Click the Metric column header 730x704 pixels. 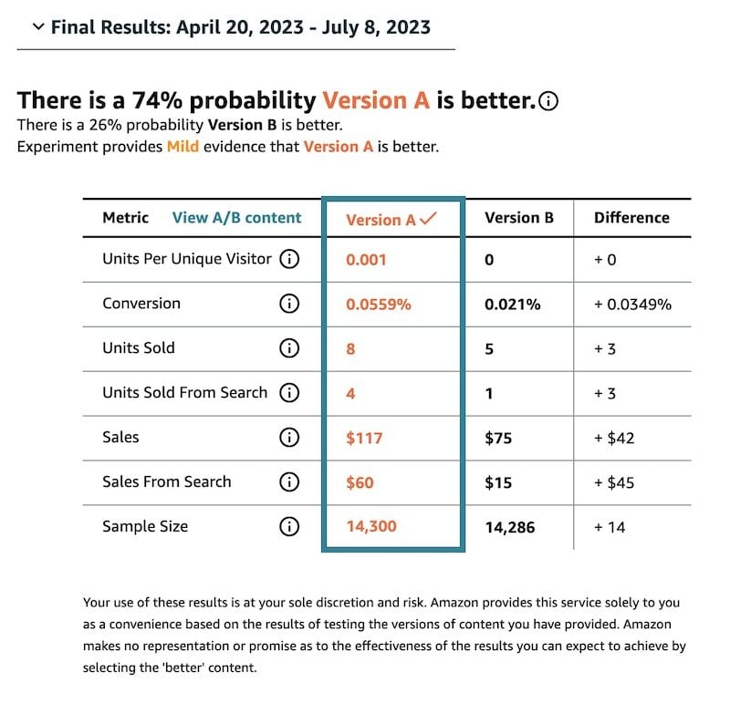[x=125, y=218]
